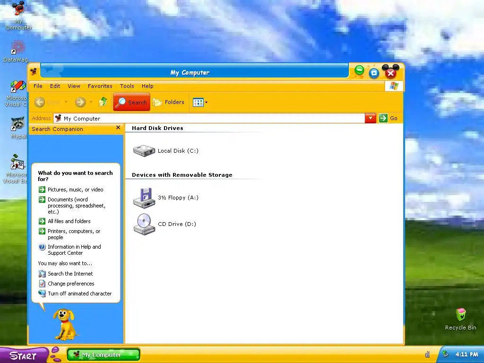
Task: Open Information in Help and Support Center
Action: [x=70, y=250]
